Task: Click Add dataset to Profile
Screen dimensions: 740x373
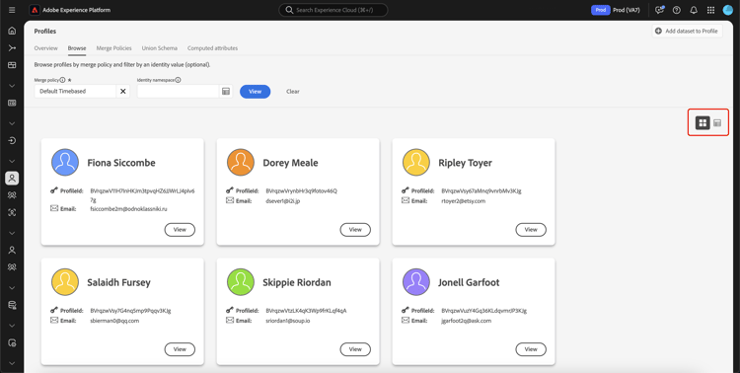Action: click(x=687, y=32)
